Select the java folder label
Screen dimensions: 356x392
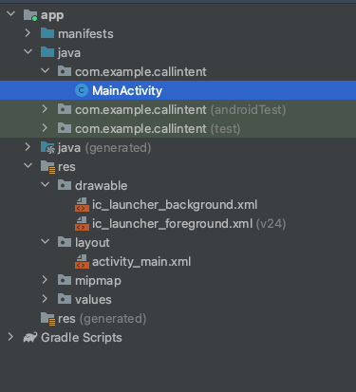pyautogui.click(x=69, y=53)
